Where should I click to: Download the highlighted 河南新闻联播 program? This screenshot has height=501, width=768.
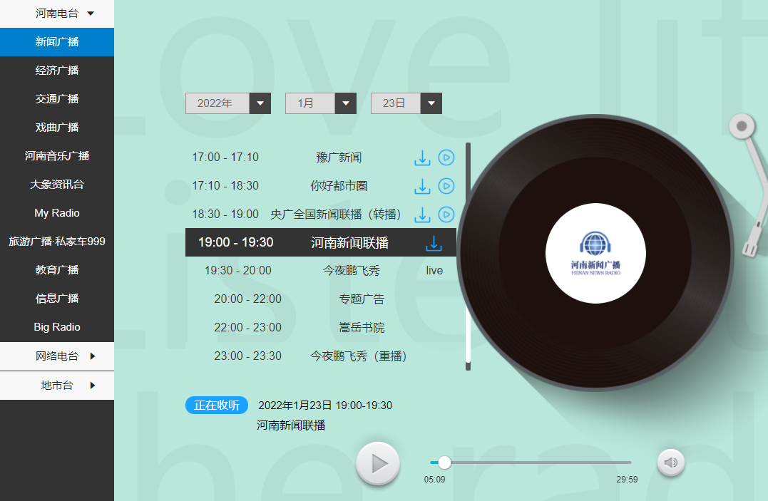tap(434, 243)
